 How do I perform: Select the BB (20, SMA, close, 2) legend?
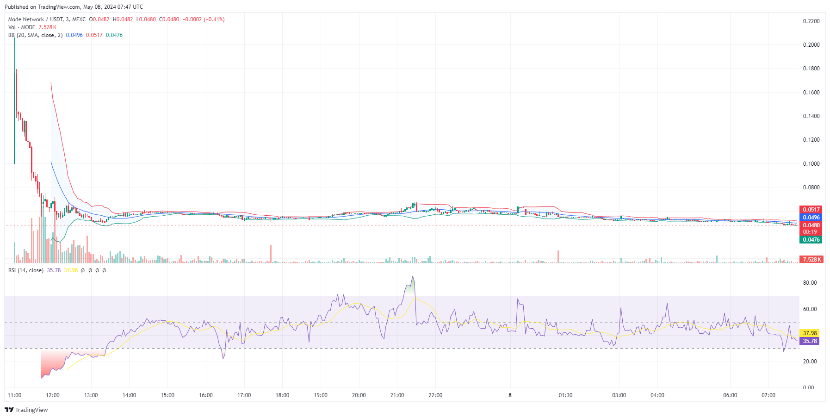35,35
